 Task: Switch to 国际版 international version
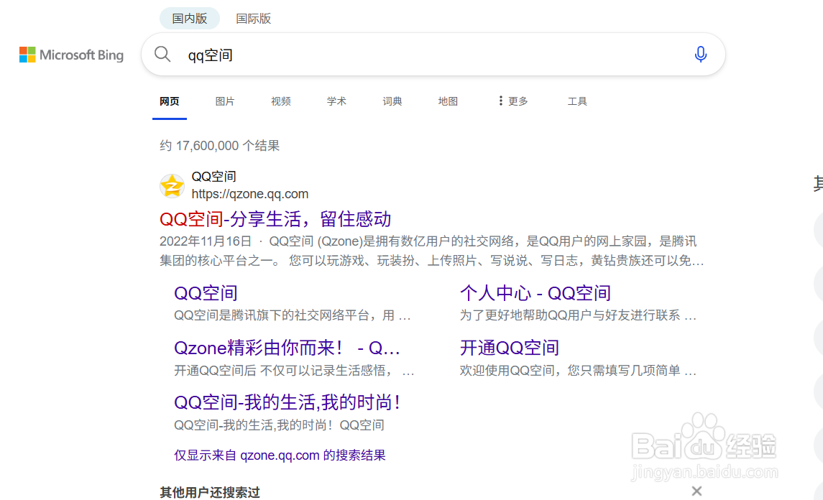(253, 18)
